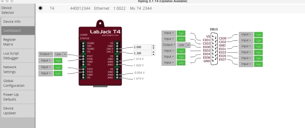Click the FIO4 green High indicator
Viewport: 305px width, 128px height.
point(58,73)
